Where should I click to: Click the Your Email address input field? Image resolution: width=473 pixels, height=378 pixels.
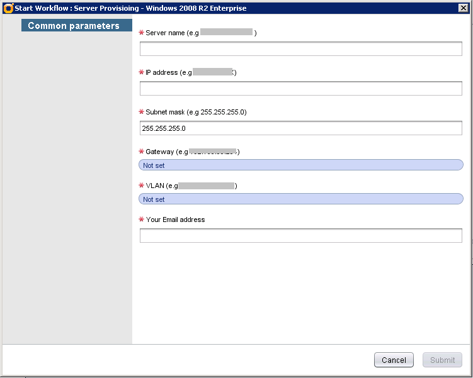pyautogui.click(x=300, y=236)
